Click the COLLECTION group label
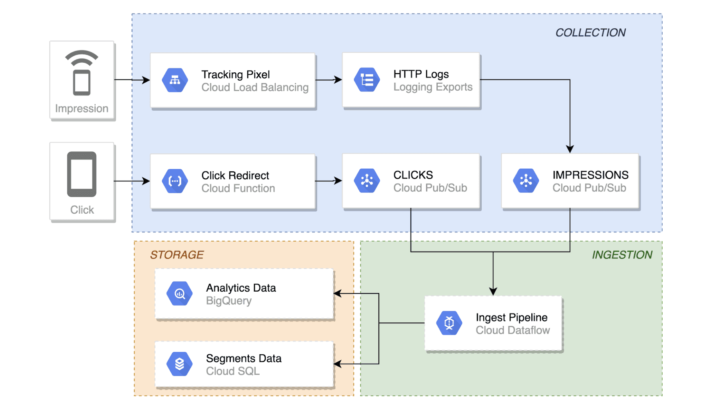This screenshot has height=413, width=717. click(590, 33)
